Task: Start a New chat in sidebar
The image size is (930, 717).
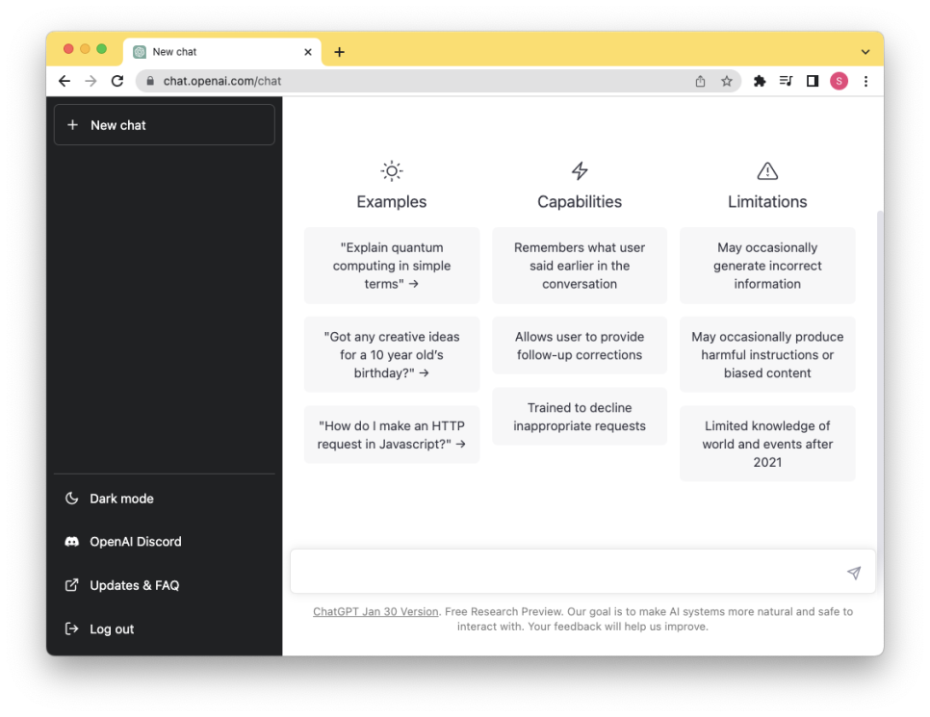Action: coord(165,125)
